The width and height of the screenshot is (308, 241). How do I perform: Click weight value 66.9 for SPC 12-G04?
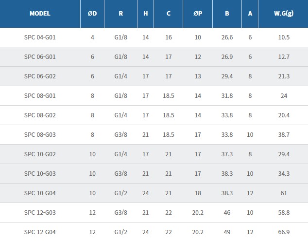point(284,232)
